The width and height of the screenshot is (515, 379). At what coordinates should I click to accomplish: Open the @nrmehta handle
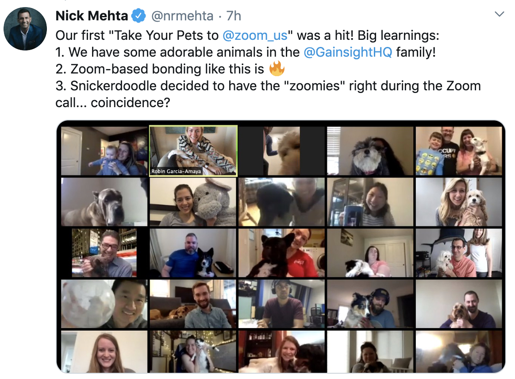tap(182, 16)
